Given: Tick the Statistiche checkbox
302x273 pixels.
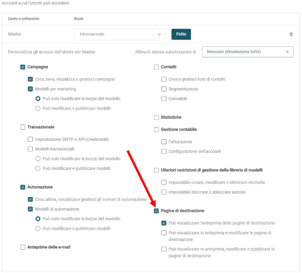Looking at the screenshot, I should pyautogui.click(x=156, y=117).
